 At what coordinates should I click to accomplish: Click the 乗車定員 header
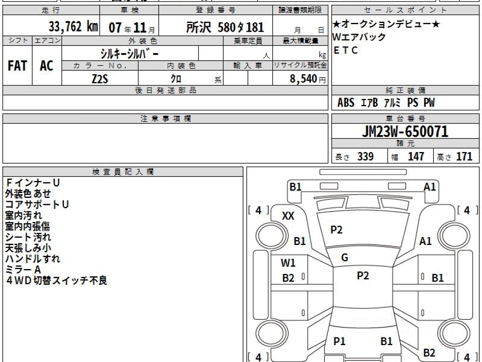(x=248, y=41)
